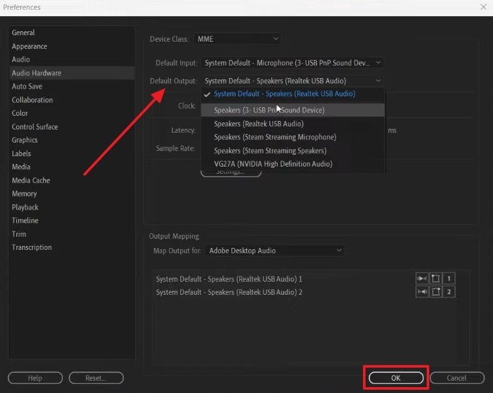Pick Speakers (Steam Streaming Microphone) option
This screenshot has width=493, height=393.
click(293, 137)
